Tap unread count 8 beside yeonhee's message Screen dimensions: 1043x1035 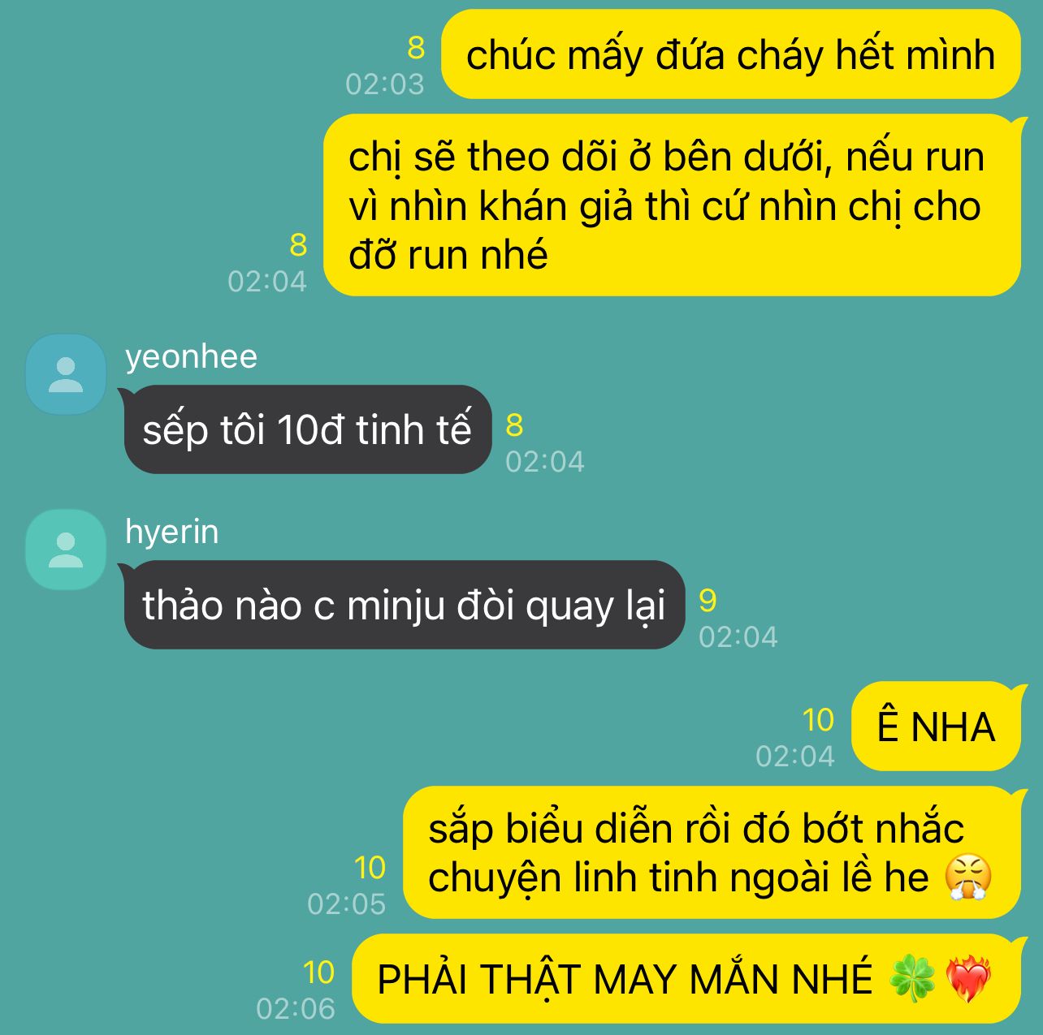(x=514, y=425)
